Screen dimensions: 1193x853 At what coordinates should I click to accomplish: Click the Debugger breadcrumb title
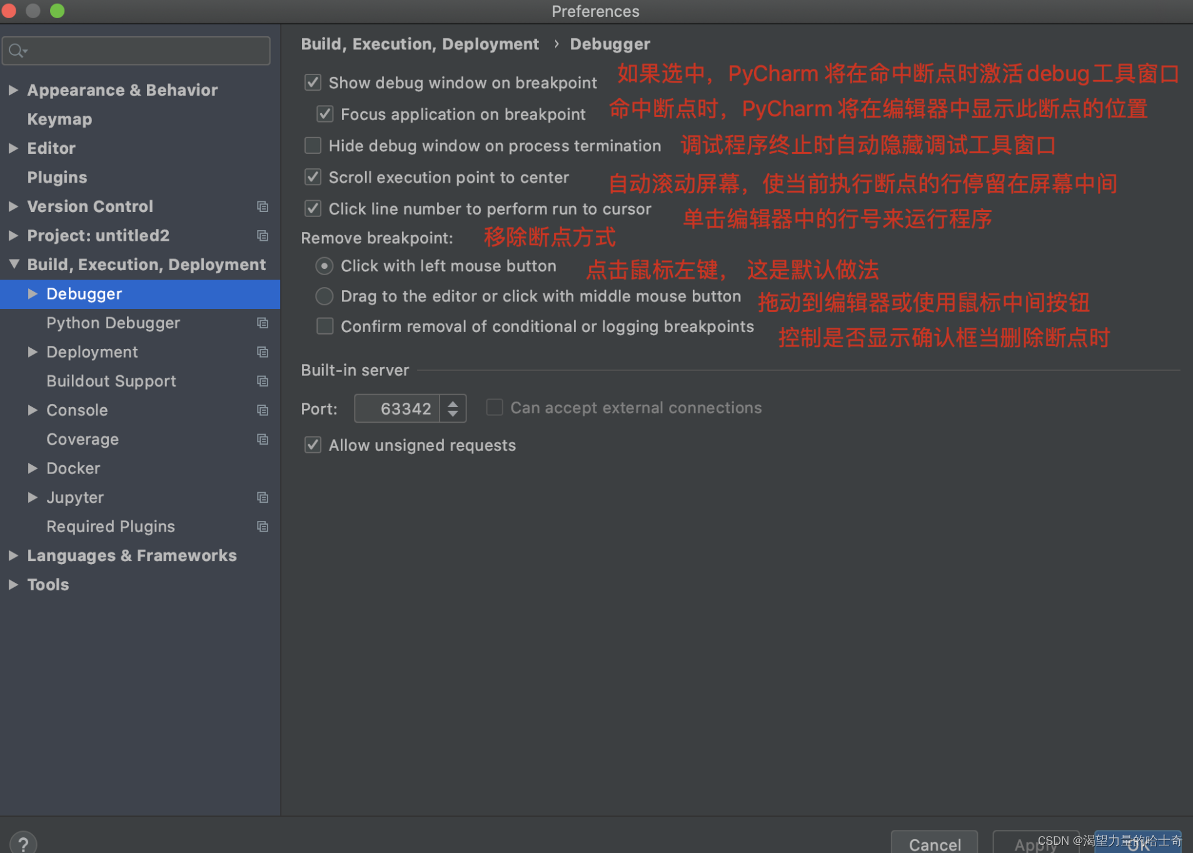pyautogui.click(x=610, y=44)
